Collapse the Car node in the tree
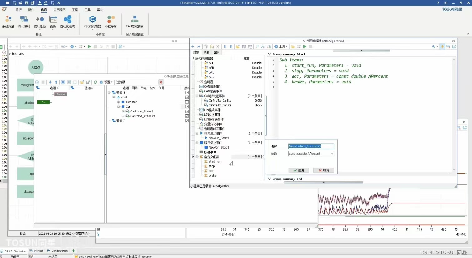The height and width of the screenshot is (258, 472). pyautogui.click(x=118, y=107)
